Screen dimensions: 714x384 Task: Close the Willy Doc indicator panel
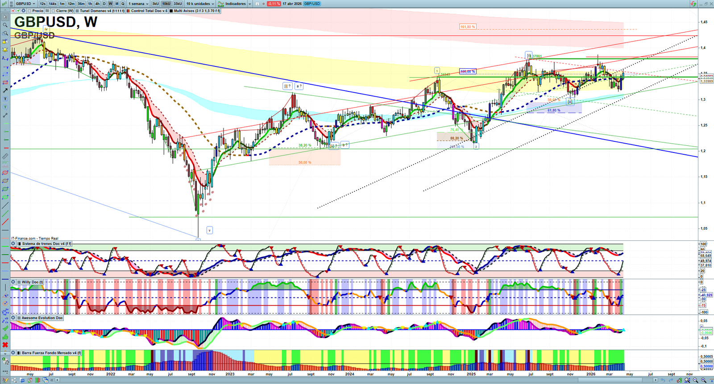13,282
